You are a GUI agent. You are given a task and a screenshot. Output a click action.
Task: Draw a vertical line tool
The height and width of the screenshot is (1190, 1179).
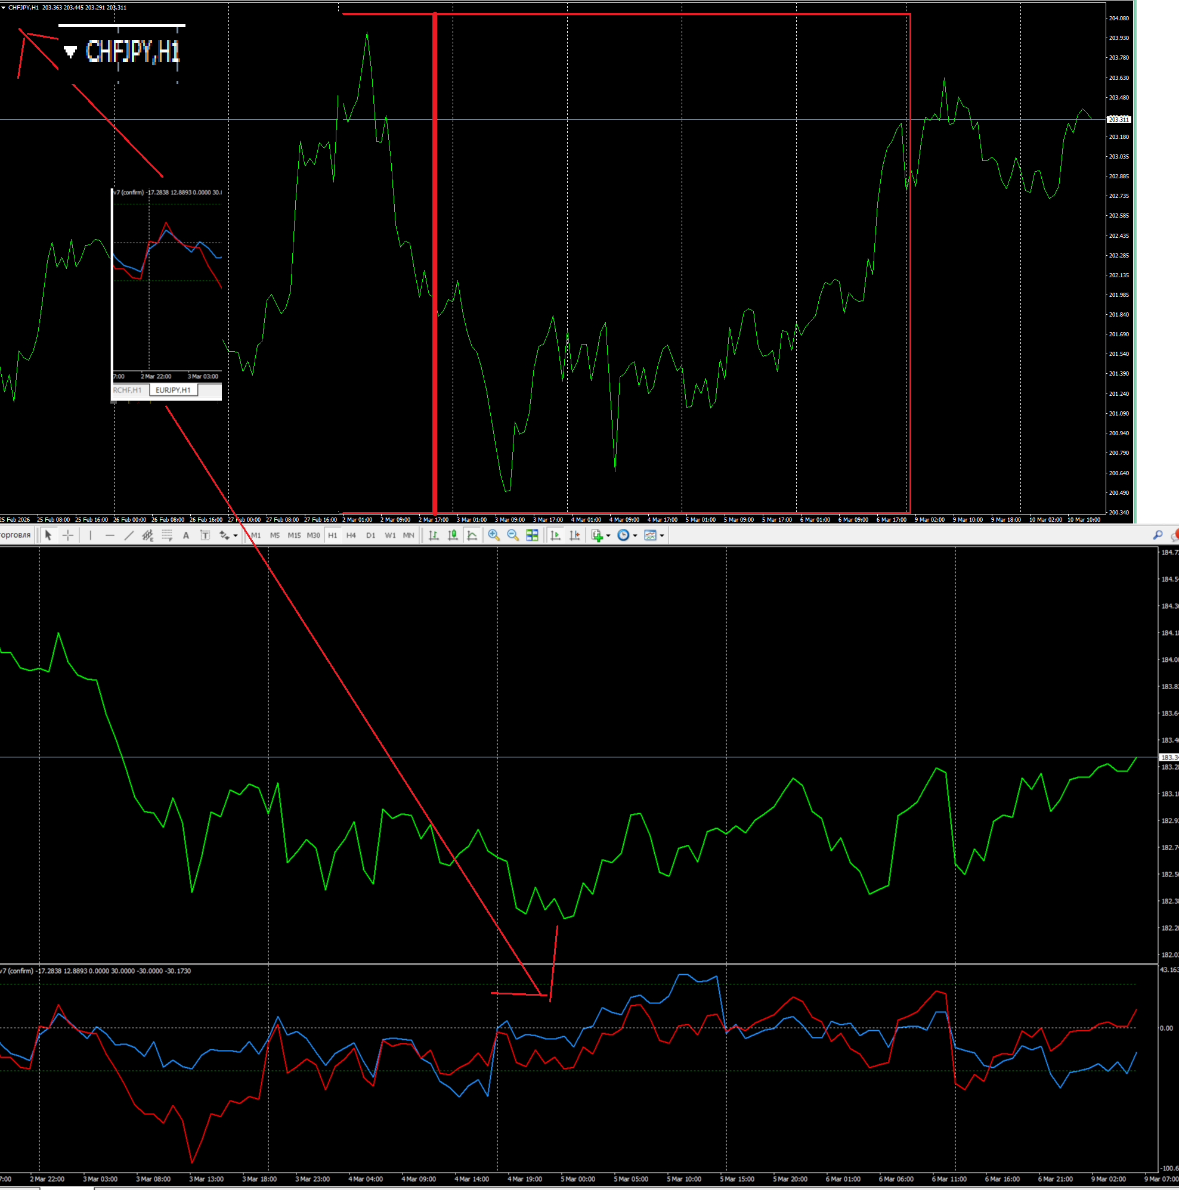[91, 535]
